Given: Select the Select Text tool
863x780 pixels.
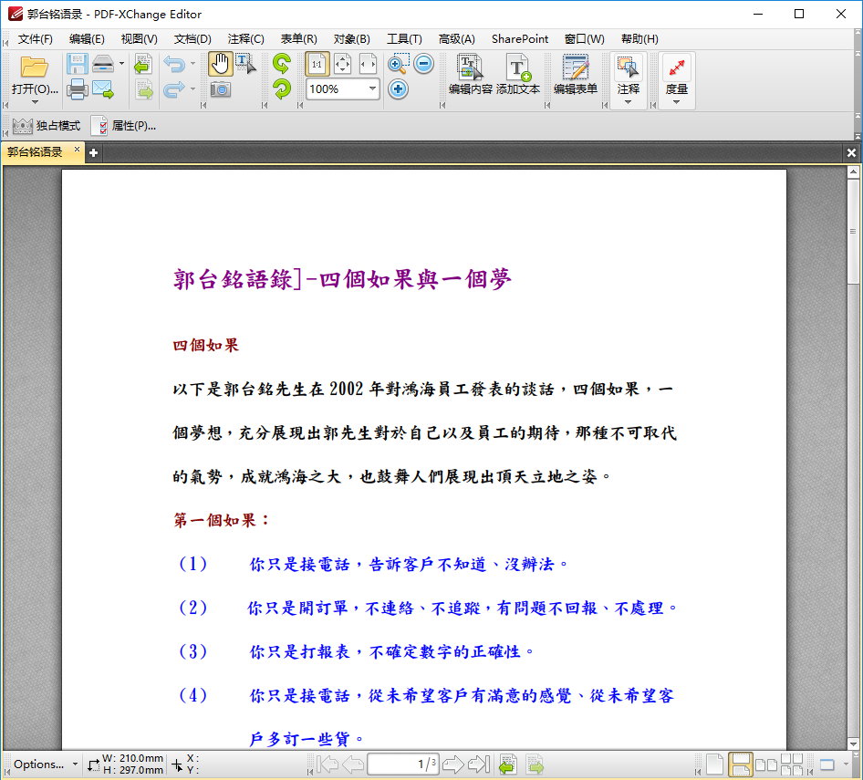Looking at the screenshot, I should 245,64.
